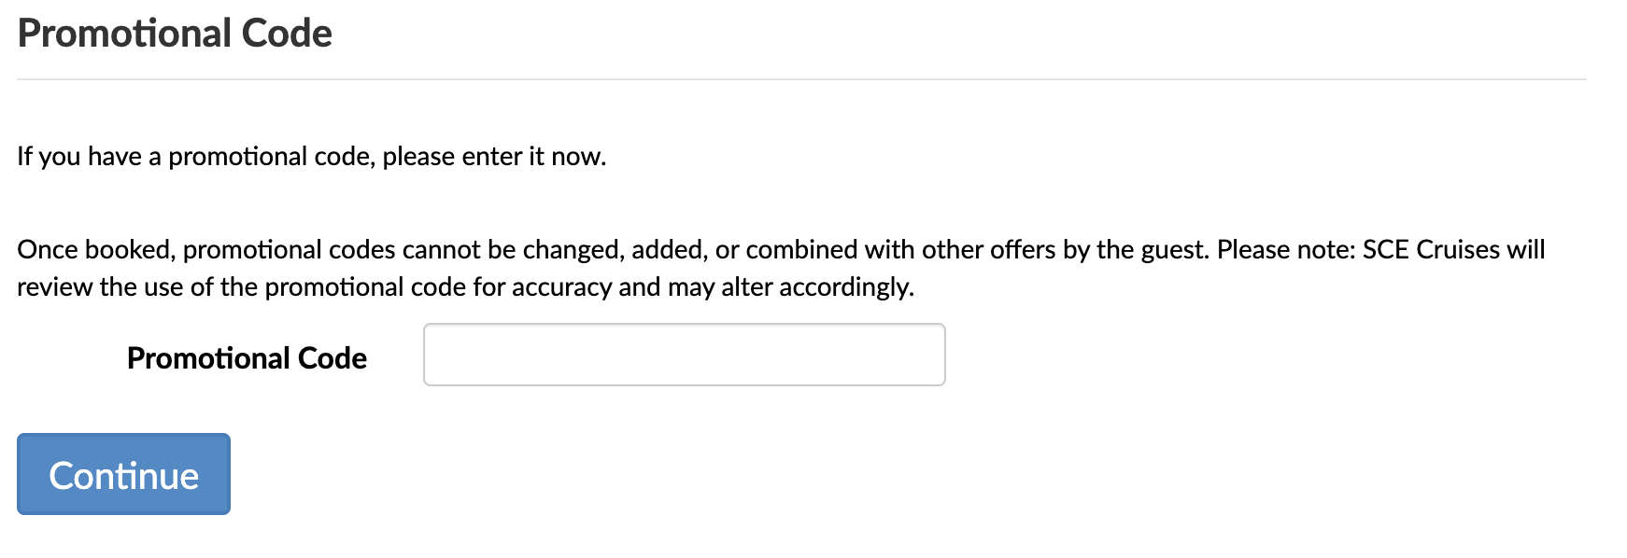1627x558 pixels.
Task: Focus the Promotional Code text input
Action: coord(684,355)
